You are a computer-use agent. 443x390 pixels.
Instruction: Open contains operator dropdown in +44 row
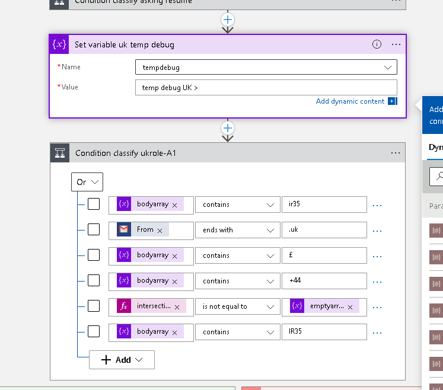238,281
